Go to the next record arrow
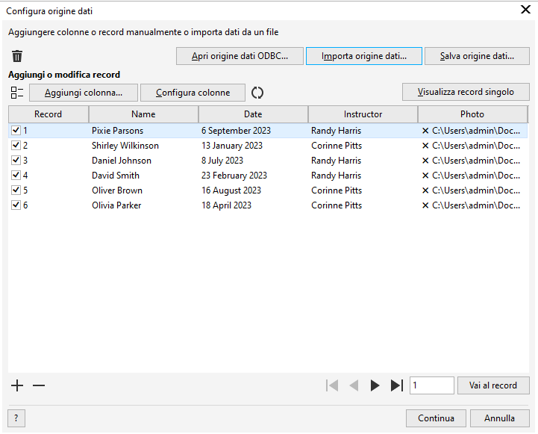 tap(375, 385)
